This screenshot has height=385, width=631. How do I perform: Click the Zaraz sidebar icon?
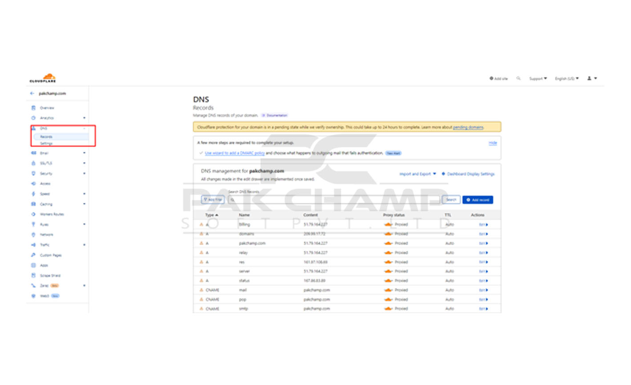click(x=33, y=286)
